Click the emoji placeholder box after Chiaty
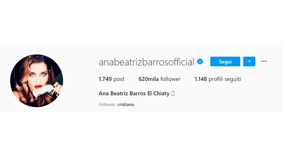 (x=173, y=94)
